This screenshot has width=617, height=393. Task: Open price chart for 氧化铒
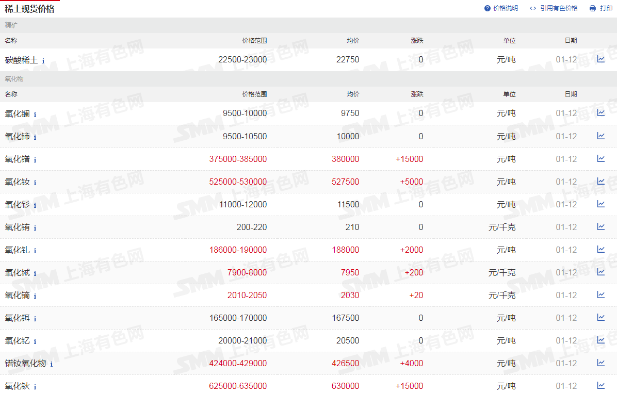pos(600,318)
